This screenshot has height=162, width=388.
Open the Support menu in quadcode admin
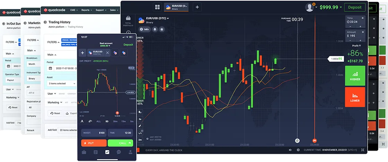point(101,10)
